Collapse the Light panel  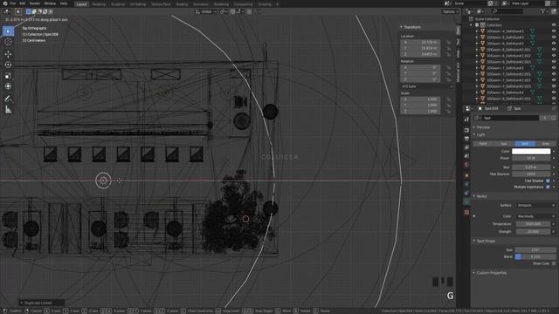[x=474, y=134]
